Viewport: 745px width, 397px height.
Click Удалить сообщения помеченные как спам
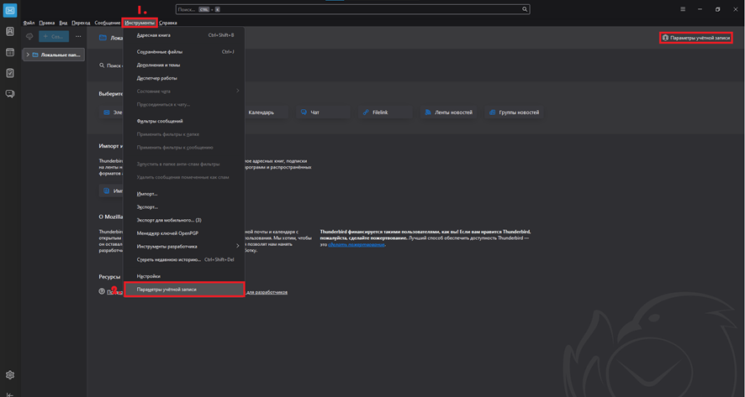click(184, 177)
